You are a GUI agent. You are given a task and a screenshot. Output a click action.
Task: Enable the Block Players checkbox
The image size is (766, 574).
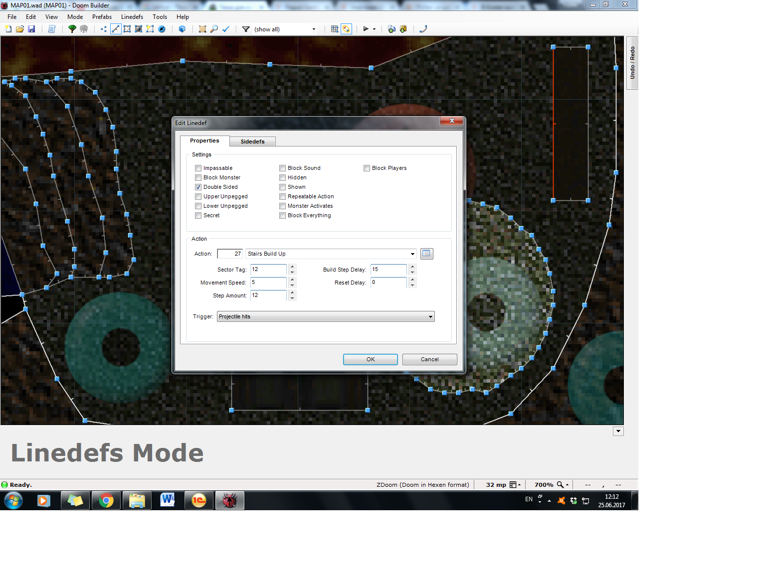tap(367, 168)
